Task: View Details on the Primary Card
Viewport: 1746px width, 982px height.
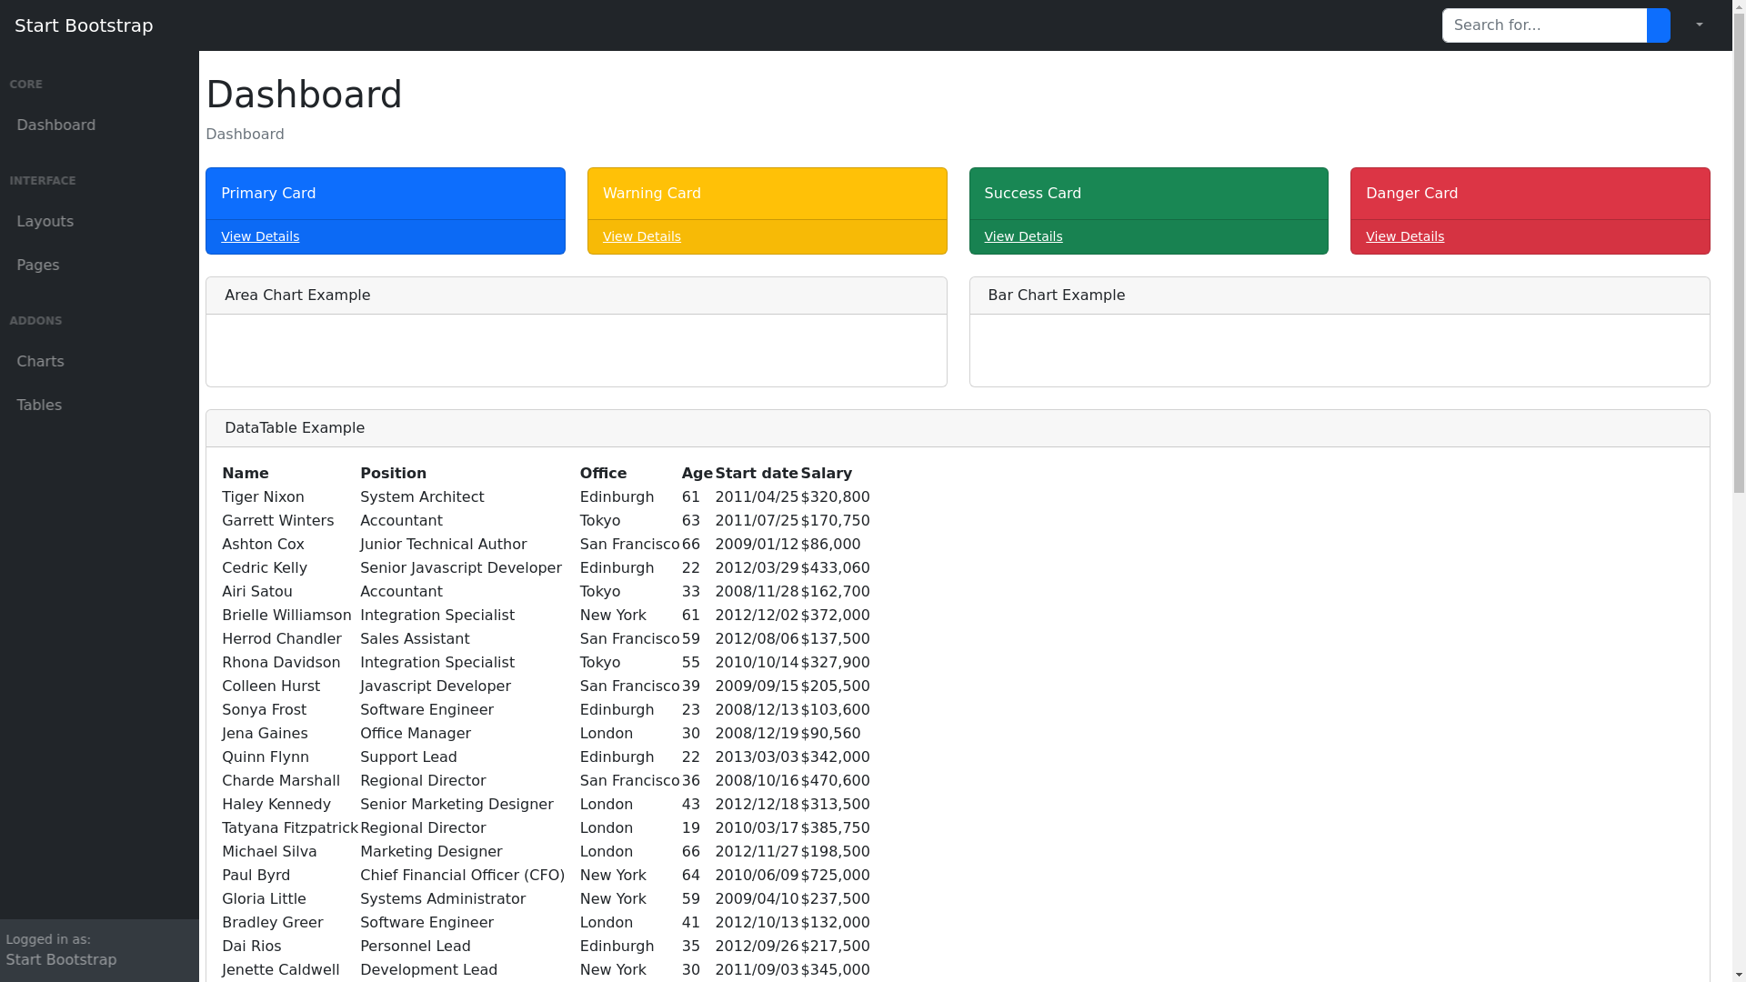Action: 260,236
